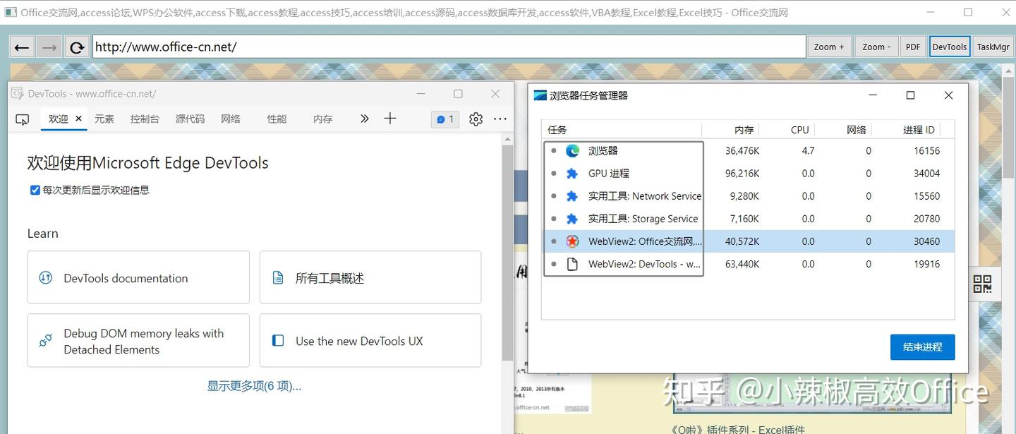Click the Edge icon beside 浏览器 process

pos(571,150)
